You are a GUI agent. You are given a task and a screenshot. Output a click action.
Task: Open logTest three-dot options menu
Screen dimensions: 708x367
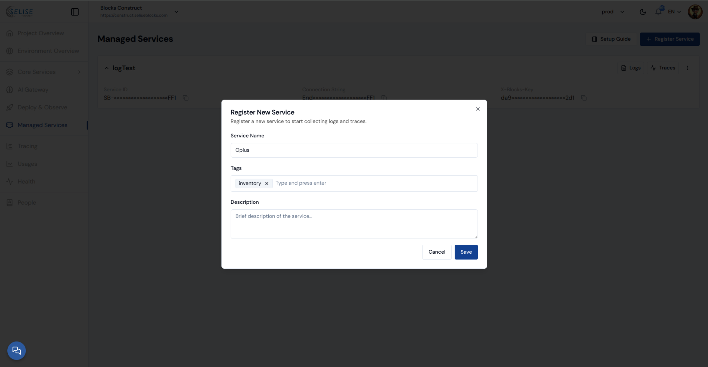pyautogui.click(x=687, y=68)
